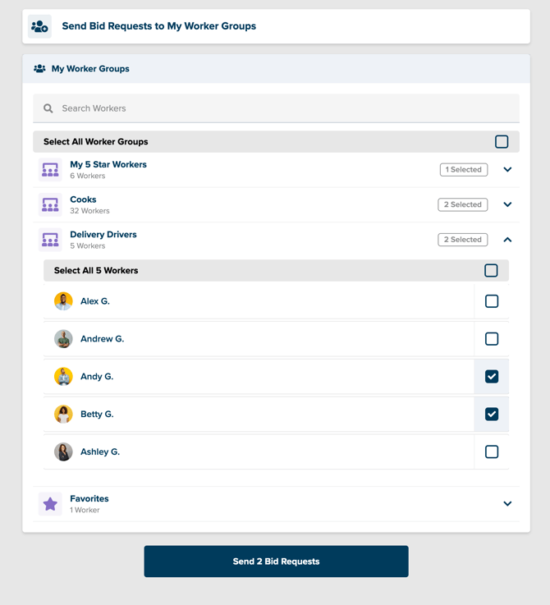This screenshot has height=605, width=550.
Task: Select the Andrew G. checkbox
Action: (492, 339)
